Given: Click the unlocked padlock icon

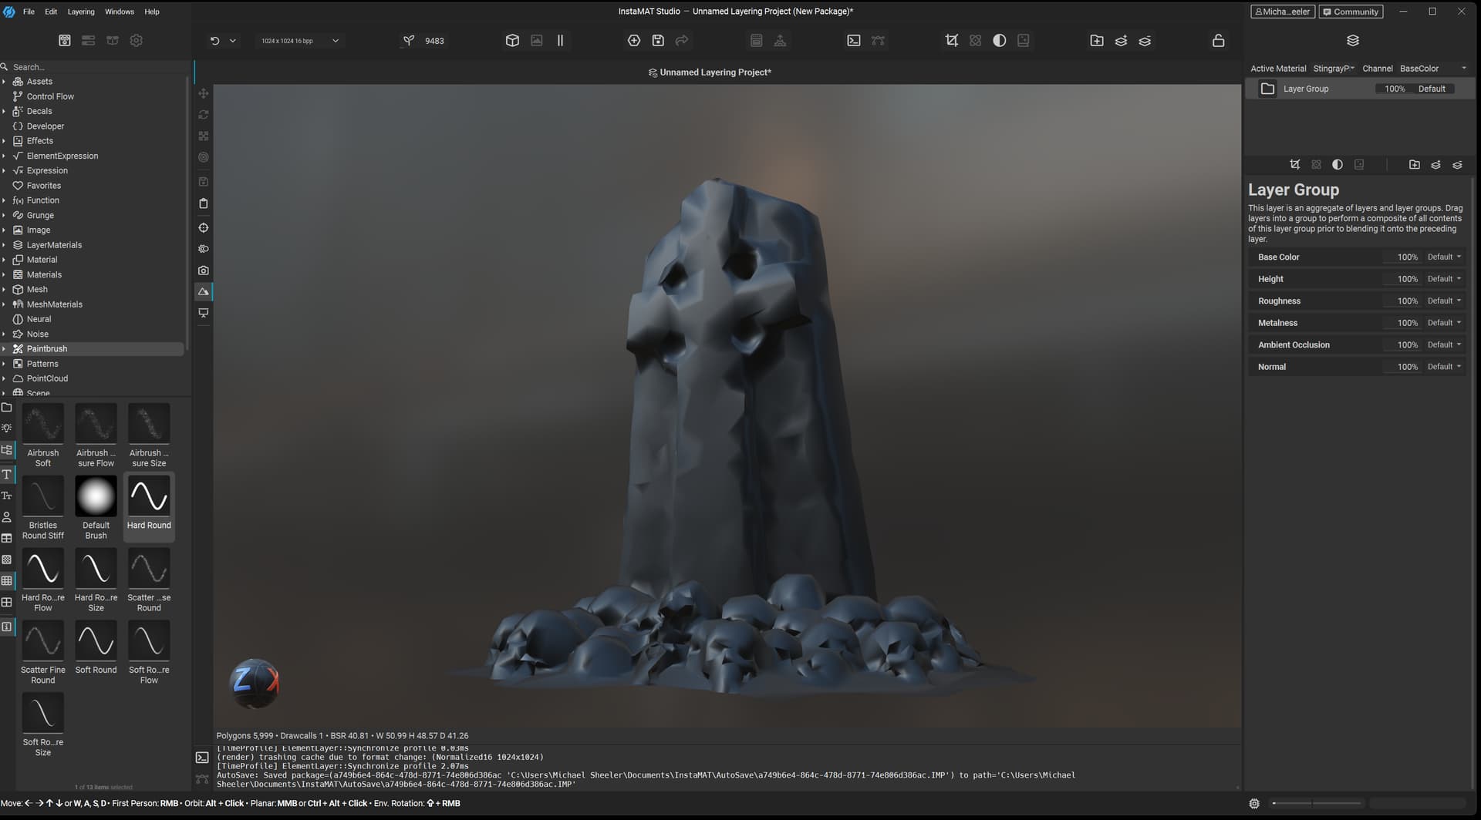Looking at the screenshot, I should (1218, 41).
